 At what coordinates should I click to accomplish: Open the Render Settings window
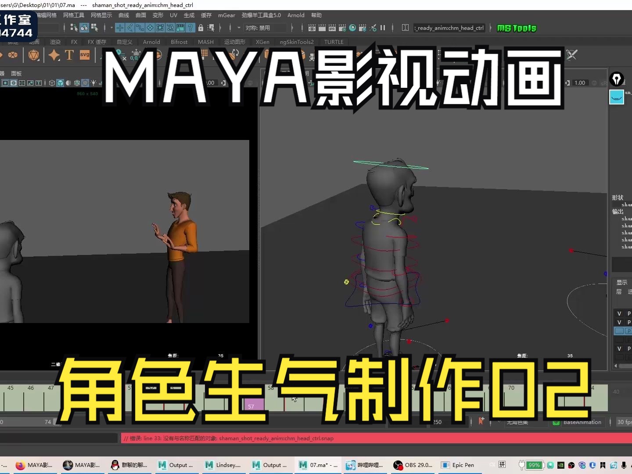coord(342,28)
